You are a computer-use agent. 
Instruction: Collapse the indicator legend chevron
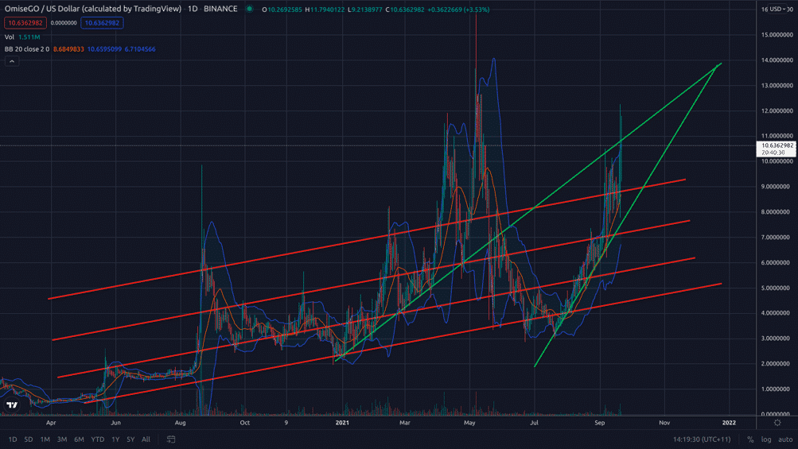pyautogui.click(x=12, y=61)
